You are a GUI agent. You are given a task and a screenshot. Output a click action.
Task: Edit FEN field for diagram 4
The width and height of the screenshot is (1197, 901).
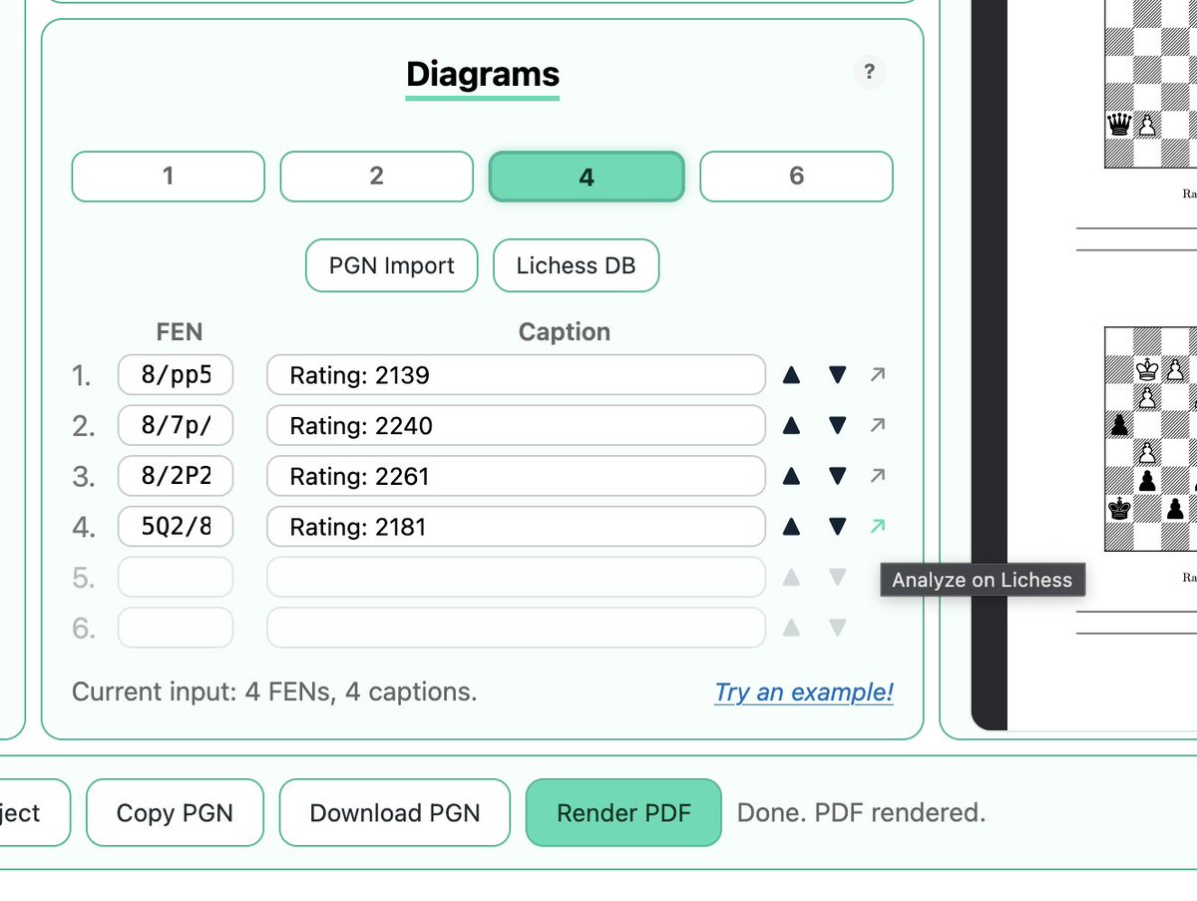coord(176,526)
